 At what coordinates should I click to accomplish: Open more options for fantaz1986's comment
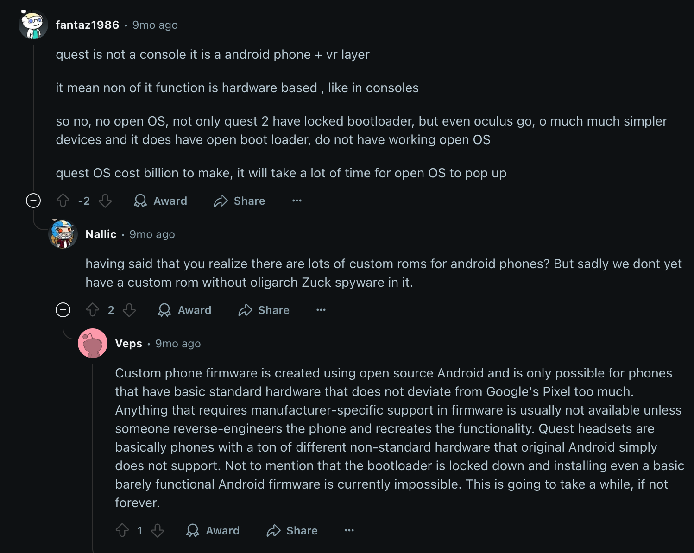click(x=297, y=201)
